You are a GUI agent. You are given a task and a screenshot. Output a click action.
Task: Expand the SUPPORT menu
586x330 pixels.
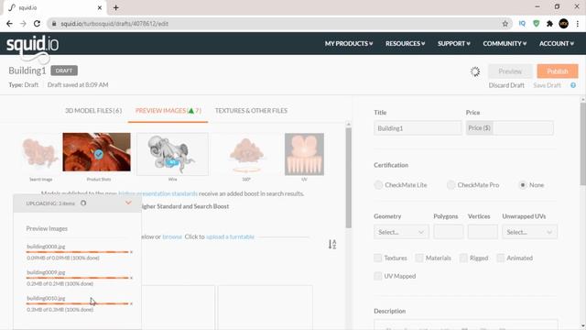(x=454, y=43)
